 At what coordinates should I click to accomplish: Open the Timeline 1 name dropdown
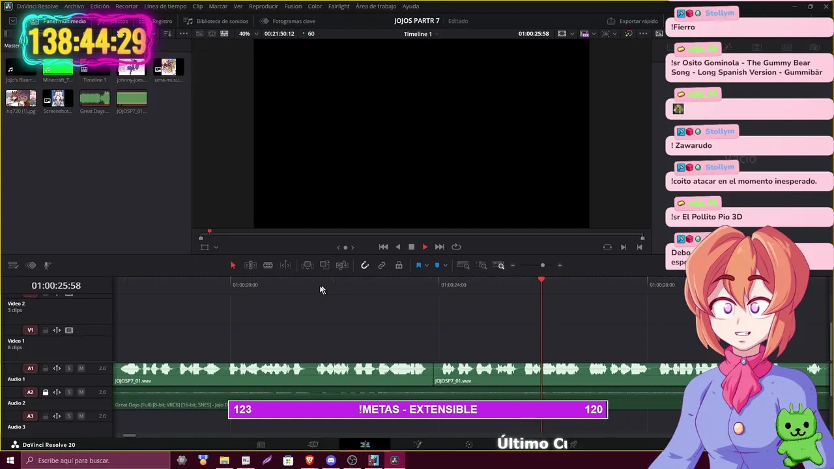[421, 34]
